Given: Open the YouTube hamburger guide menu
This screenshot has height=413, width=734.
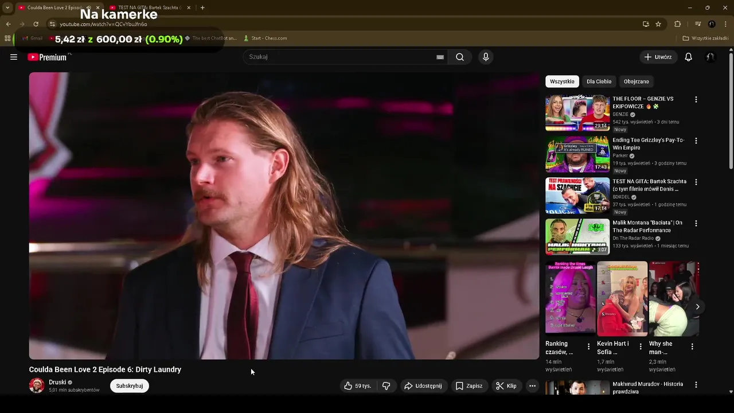Looking at the screenshot, I should click(x=14, y=57).
